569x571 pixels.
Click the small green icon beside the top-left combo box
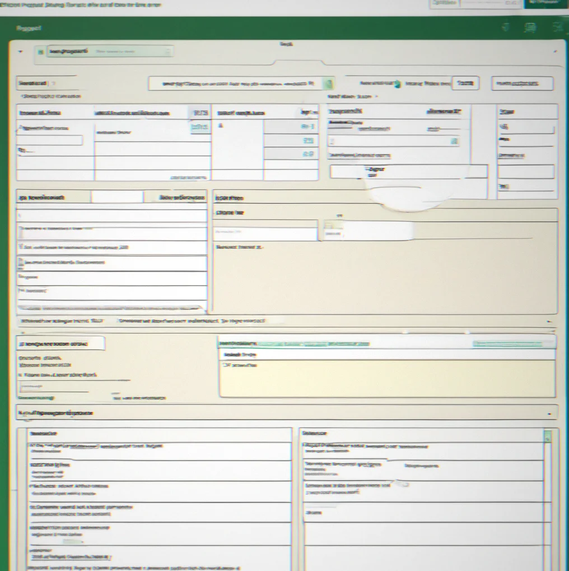[41, 52]
